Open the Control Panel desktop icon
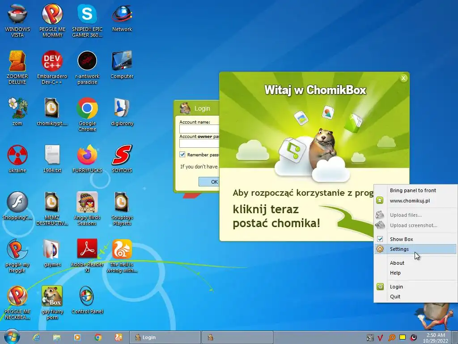The width and height of the screenshot is (458, 344). pos(87,300)
